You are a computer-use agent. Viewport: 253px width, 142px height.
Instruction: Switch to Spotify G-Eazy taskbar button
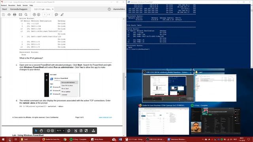click(79, 139)
